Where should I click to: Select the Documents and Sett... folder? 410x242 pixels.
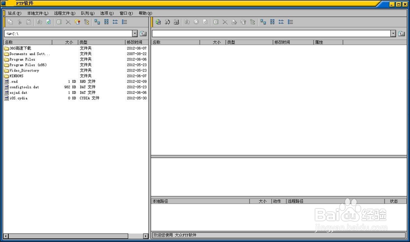click(x=27, y=54)
